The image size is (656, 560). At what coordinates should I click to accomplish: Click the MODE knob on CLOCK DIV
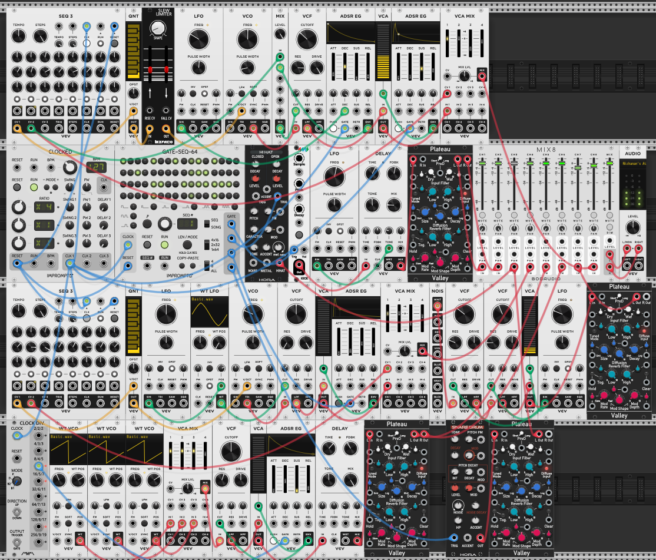[x=16, y=481]
